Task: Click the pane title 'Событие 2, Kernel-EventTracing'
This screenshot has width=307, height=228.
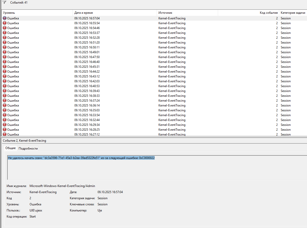Action: tap(24, 141)
